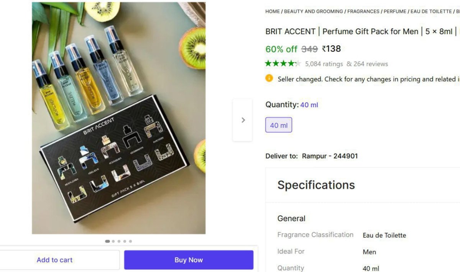460x272 pixels.
Task: Open EAU DE TOILETTE breadcrumb
Action: pos(431,11)
